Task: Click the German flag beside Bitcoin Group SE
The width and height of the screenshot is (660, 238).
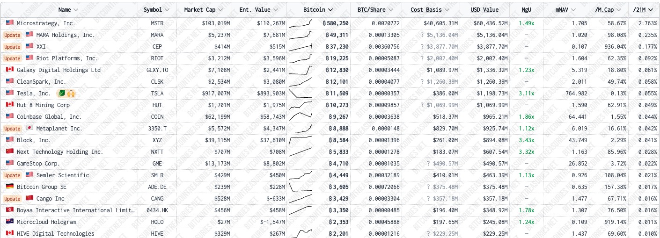Action: pyautogui.click(x=10, y=187)
